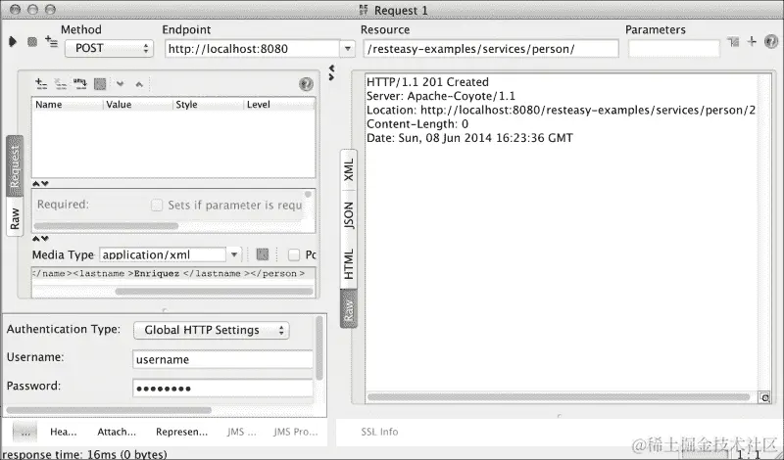Open the Represen... bottom tab

[x=181, y=432]
